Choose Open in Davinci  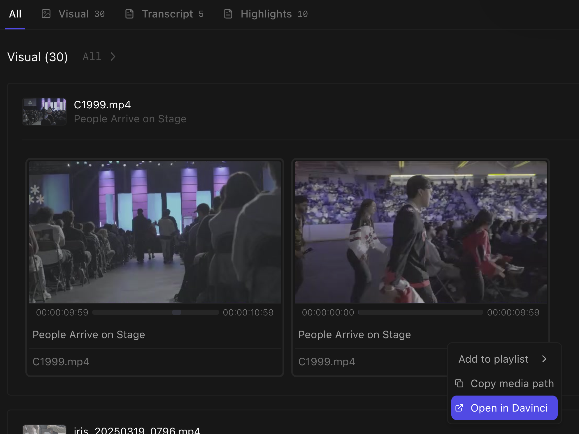tap(504, 408)
